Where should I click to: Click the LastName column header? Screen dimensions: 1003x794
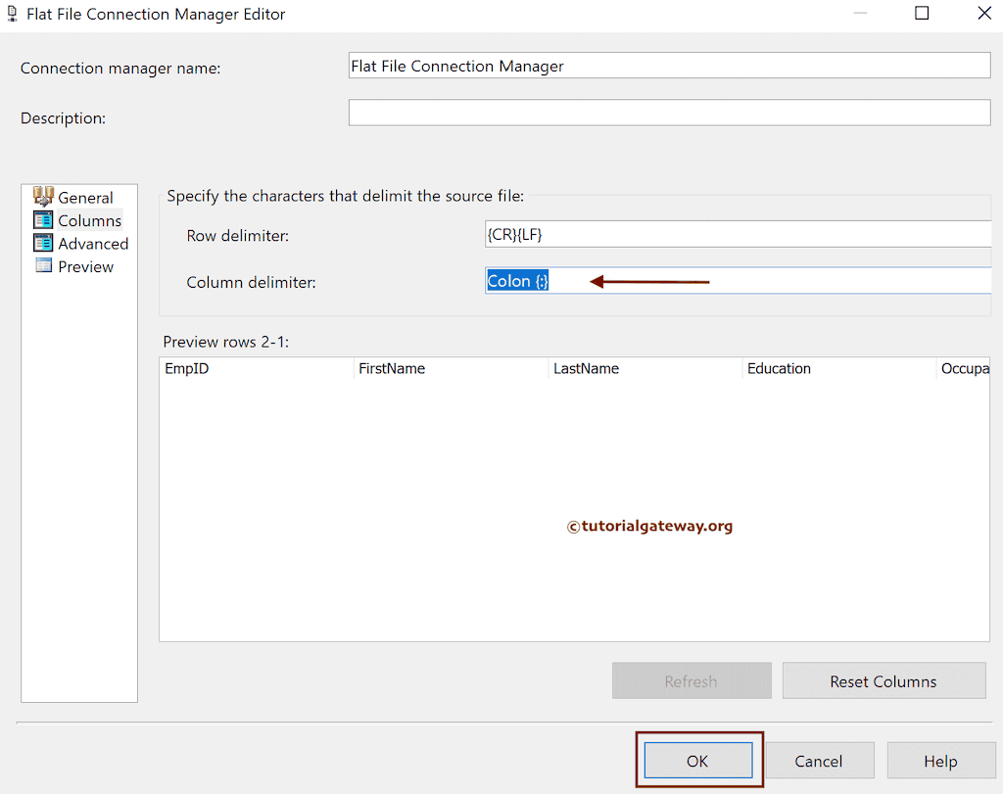(x=585, y=368)
